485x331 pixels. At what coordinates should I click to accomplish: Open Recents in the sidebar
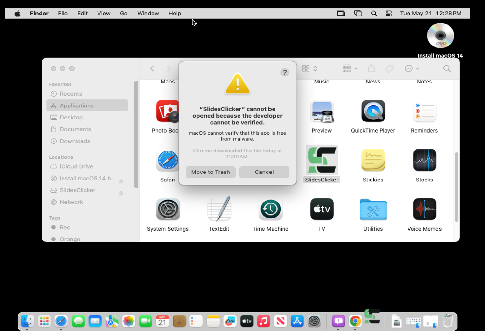tap(87, 94)
